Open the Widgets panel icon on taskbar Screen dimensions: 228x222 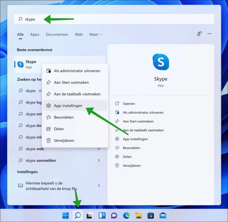tap(102, 215)
